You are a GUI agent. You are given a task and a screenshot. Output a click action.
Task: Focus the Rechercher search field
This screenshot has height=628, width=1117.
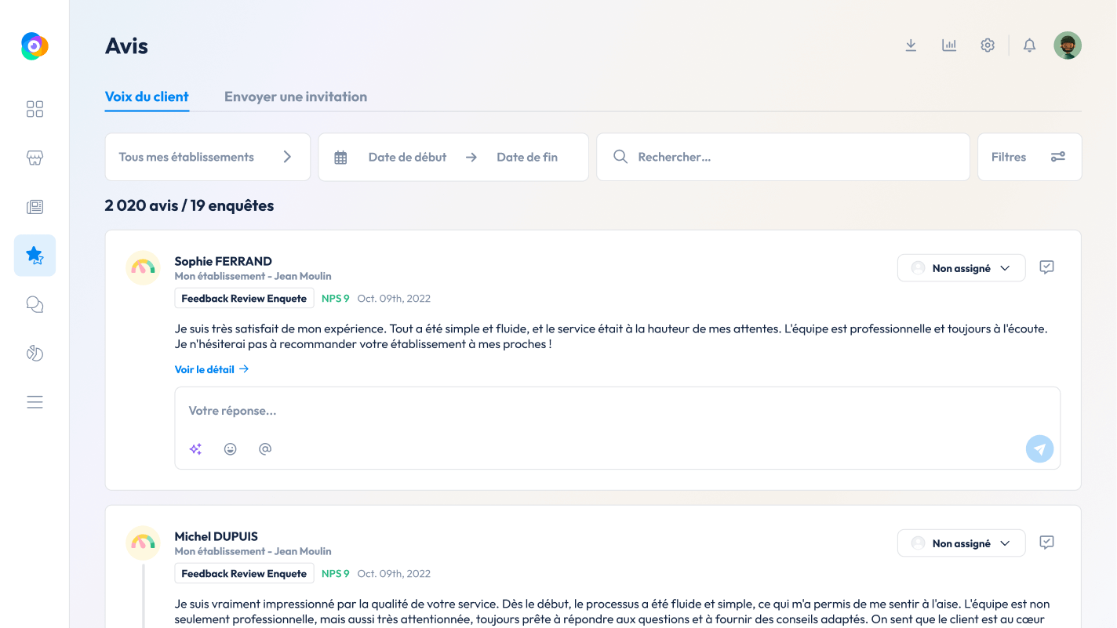pyautogui.click(x=783, y=157)
